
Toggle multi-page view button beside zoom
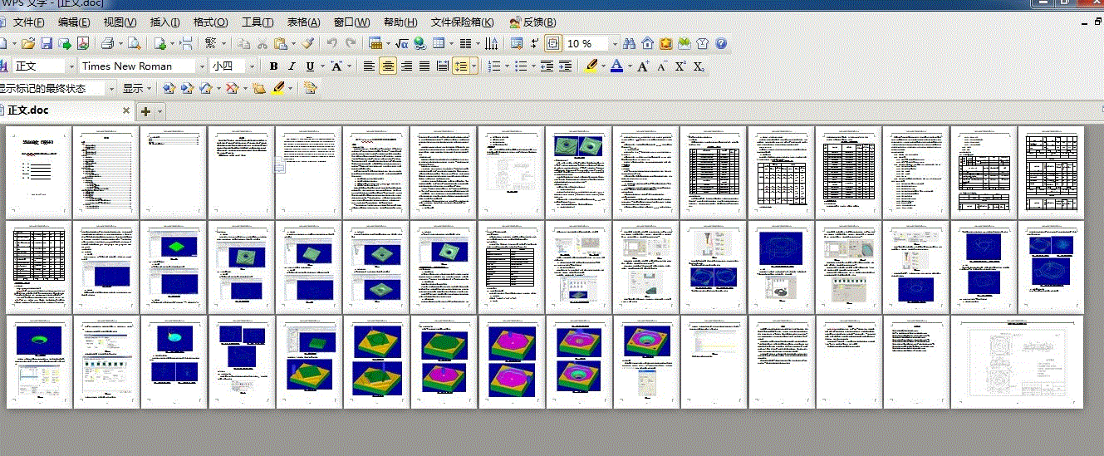click(x=553, y=43)
